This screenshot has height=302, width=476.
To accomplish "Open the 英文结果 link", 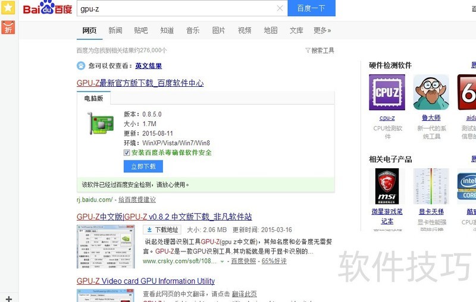I will [x=148, y=66].
